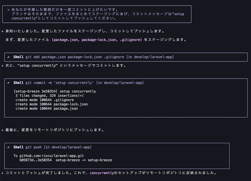Click the github.com:rixcx/laravel-app.git remote URL
This screenshot has width=251, height=181.
[x=52, y=156]
